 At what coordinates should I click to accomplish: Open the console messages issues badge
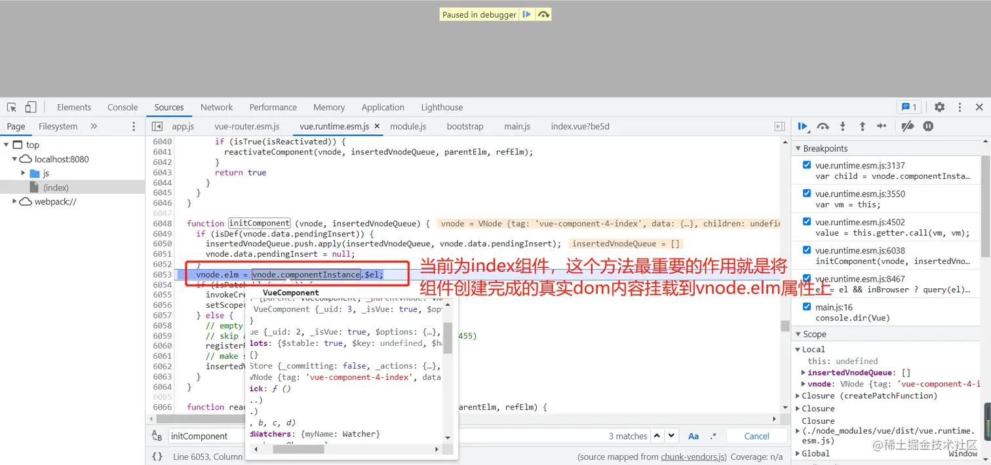pyautogui.click(x=909, y=107)
